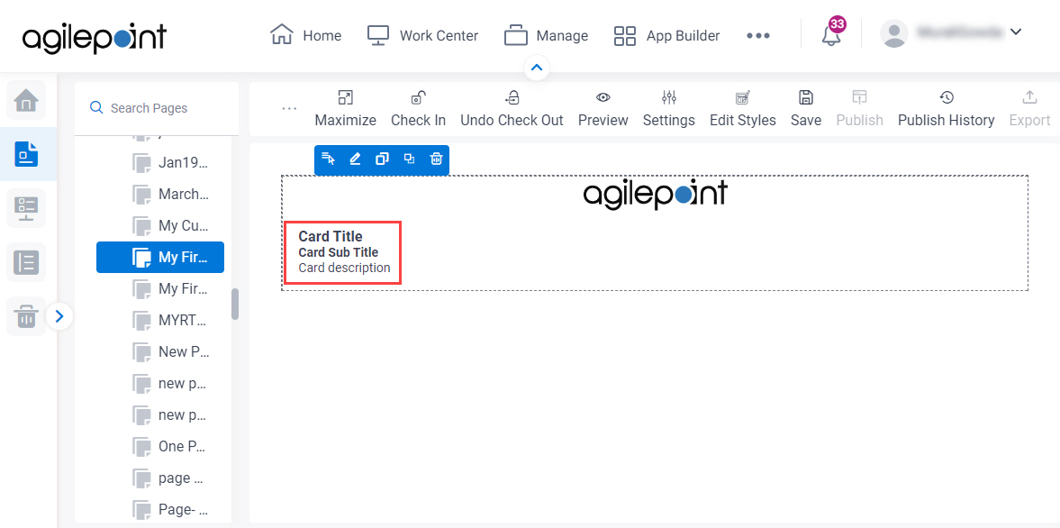Click the page list scrollbar thumb
The width and height of the screenshot is (1060, 528).
234,305
